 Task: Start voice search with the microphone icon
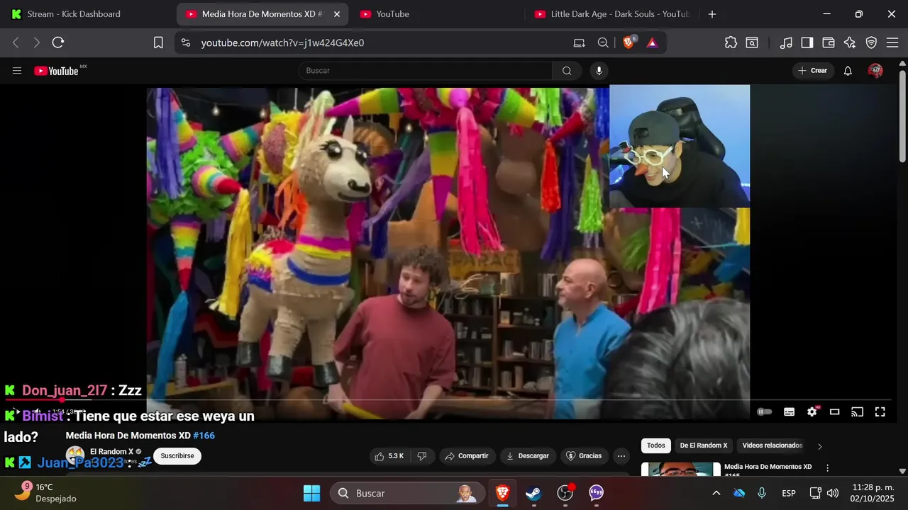[x=599, y=71]
